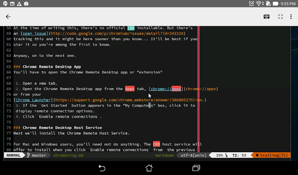Click line number 76 in the gutter
298x175 pixels.
(9, 128)
